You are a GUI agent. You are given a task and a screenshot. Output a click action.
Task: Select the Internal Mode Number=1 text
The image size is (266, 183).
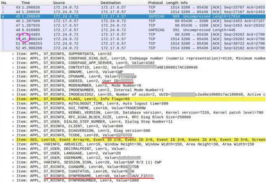tap(139, 90)
